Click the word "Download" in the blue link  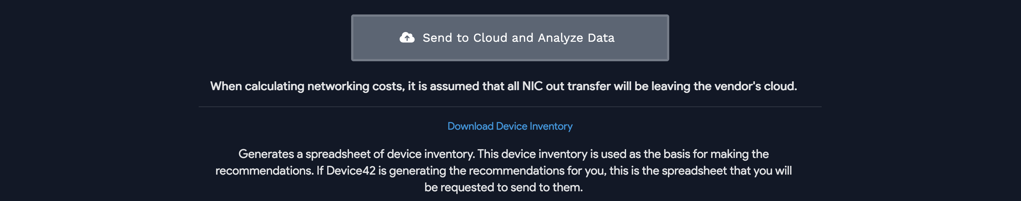(470, 126)
